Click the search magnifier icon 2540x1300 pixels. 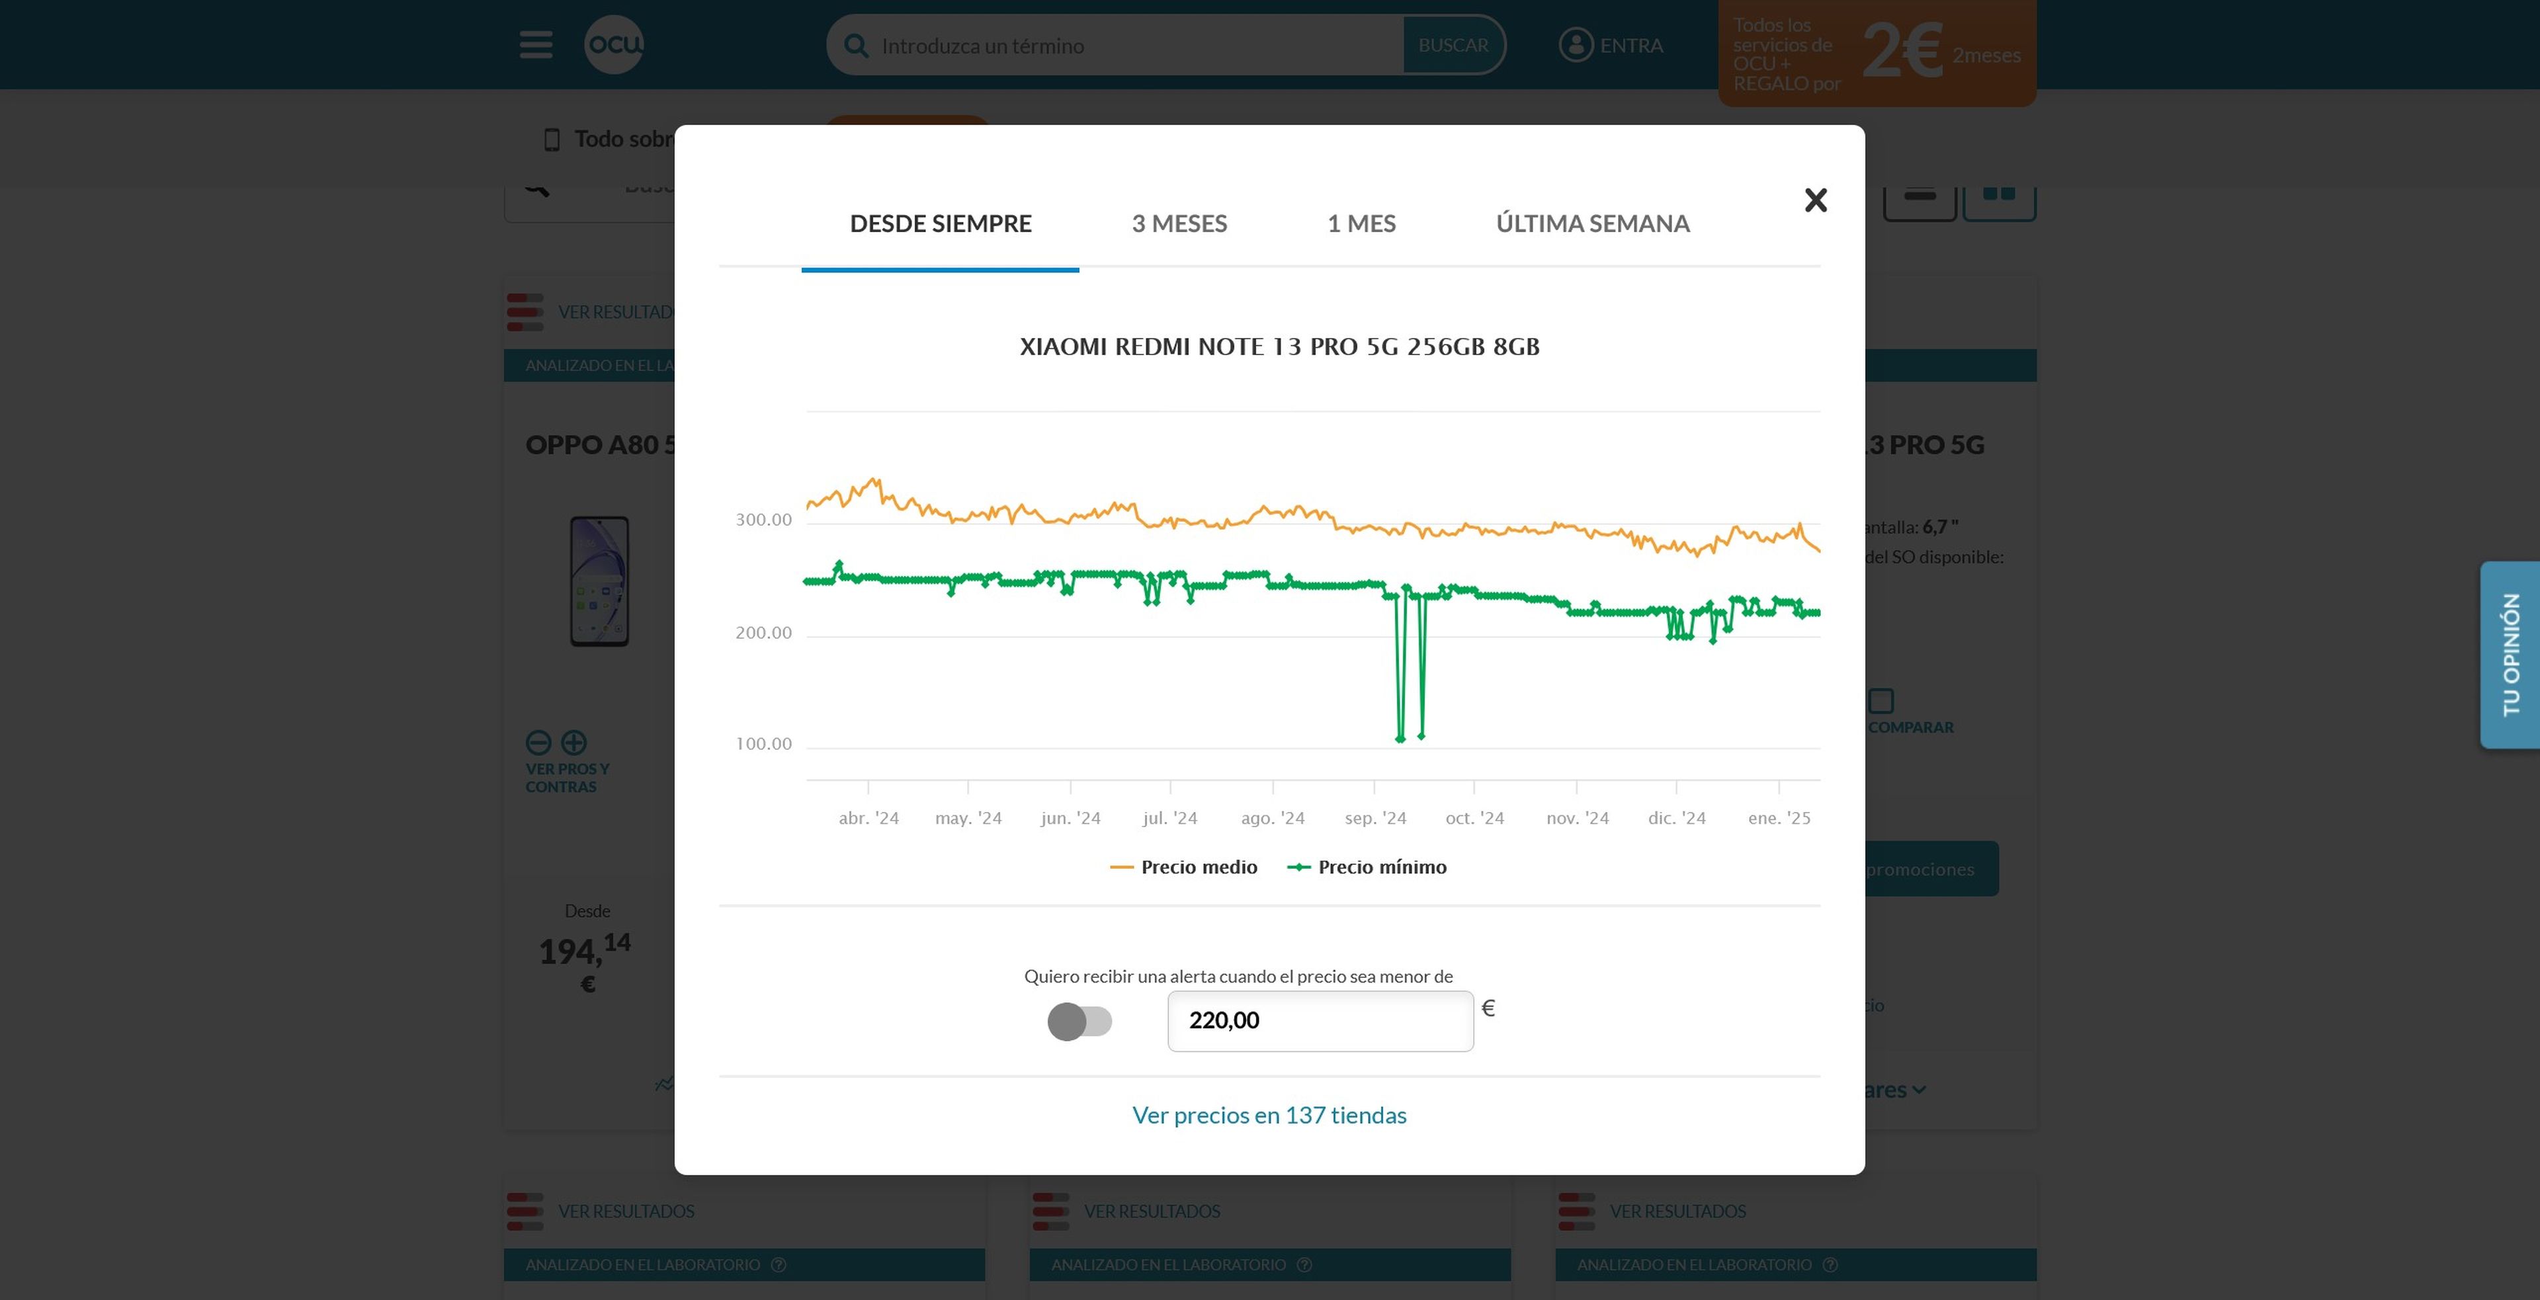point(856,46)
